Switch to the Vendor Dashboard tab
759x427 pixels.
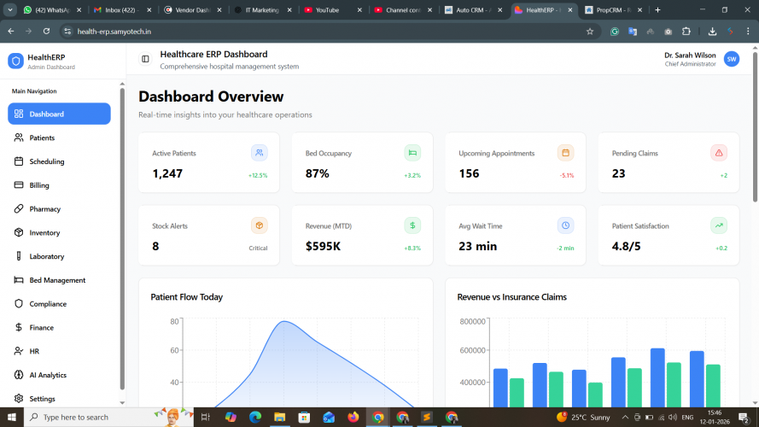pyautogui.click(x=192, y=9)
